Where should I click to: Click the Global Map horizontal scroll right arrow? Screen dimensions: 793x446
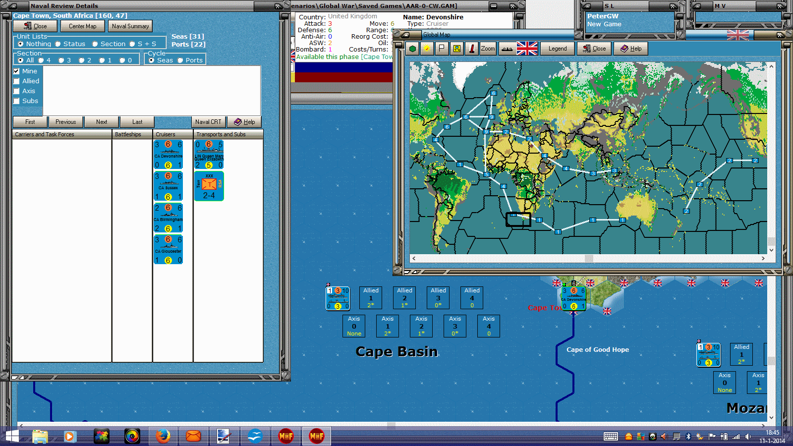(763, 258)
